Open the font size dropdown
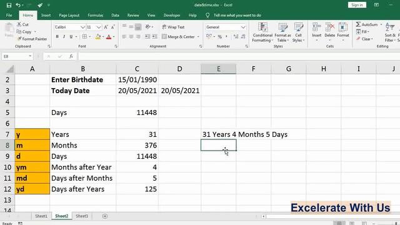Image resolution: width=400 pixels, height=225 pixels. [x=99, y=27]
